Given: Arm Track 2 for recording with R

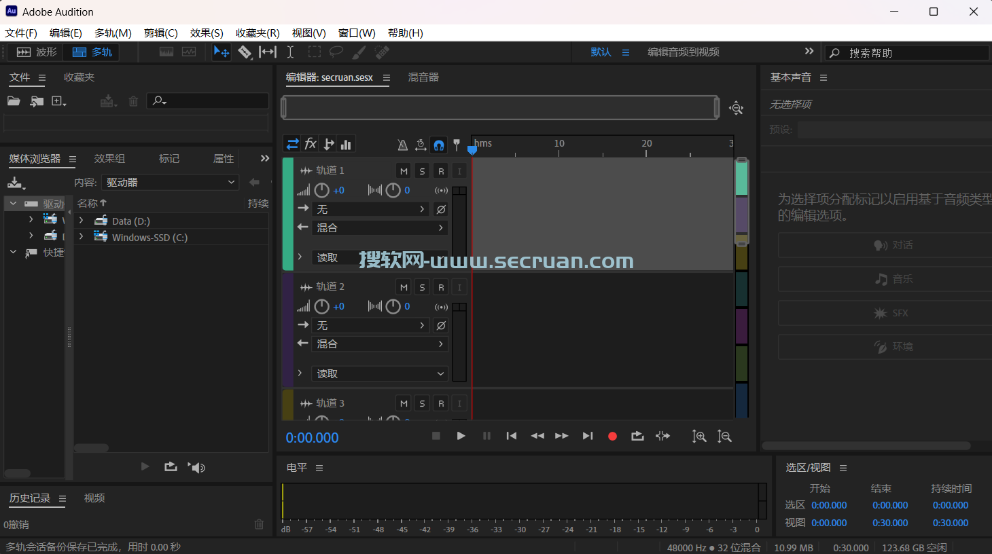Looking at the screenshot, I should click(441, 287).
